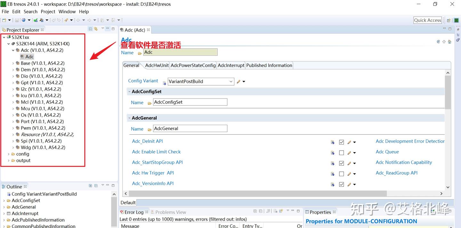This screenshot has width=461, height=228.
Task: Click the editor horizontal scrollbar right arrow
Action: tap(441, 193)
